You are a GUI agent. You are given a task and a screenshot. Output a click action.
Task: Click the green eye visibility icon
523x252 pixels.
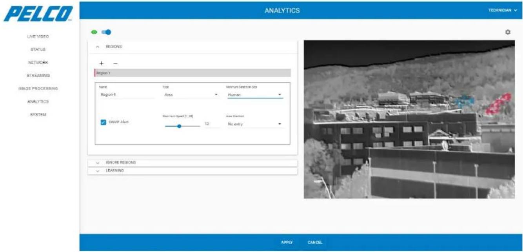(x=94, y=32)
